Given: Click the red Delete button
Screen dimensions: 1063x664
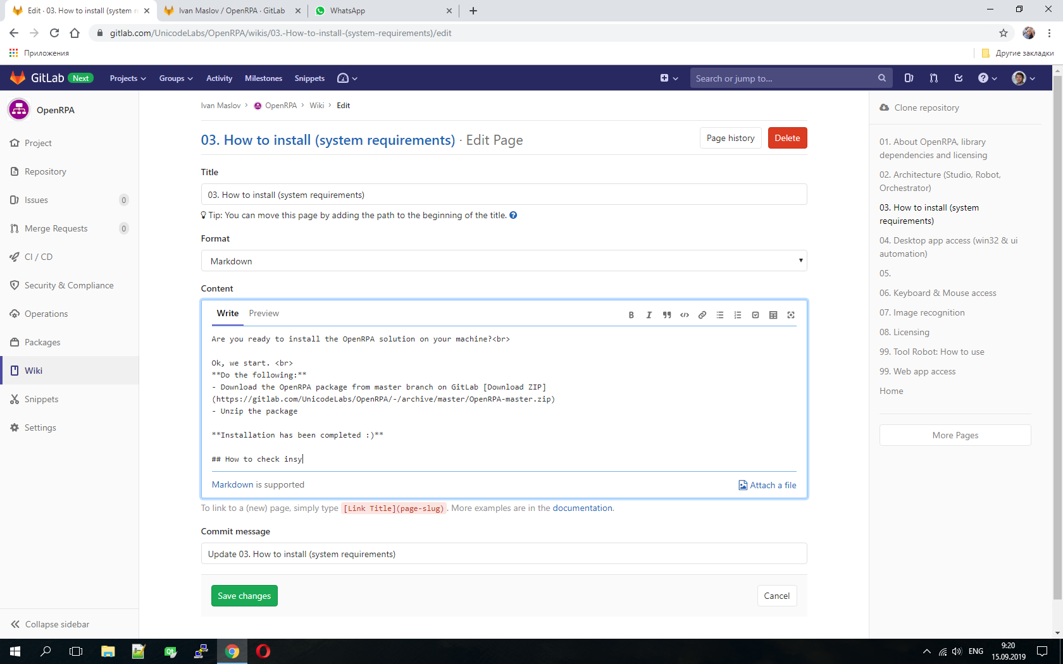Looking at the screenshot, I should (x=787, y=138).
